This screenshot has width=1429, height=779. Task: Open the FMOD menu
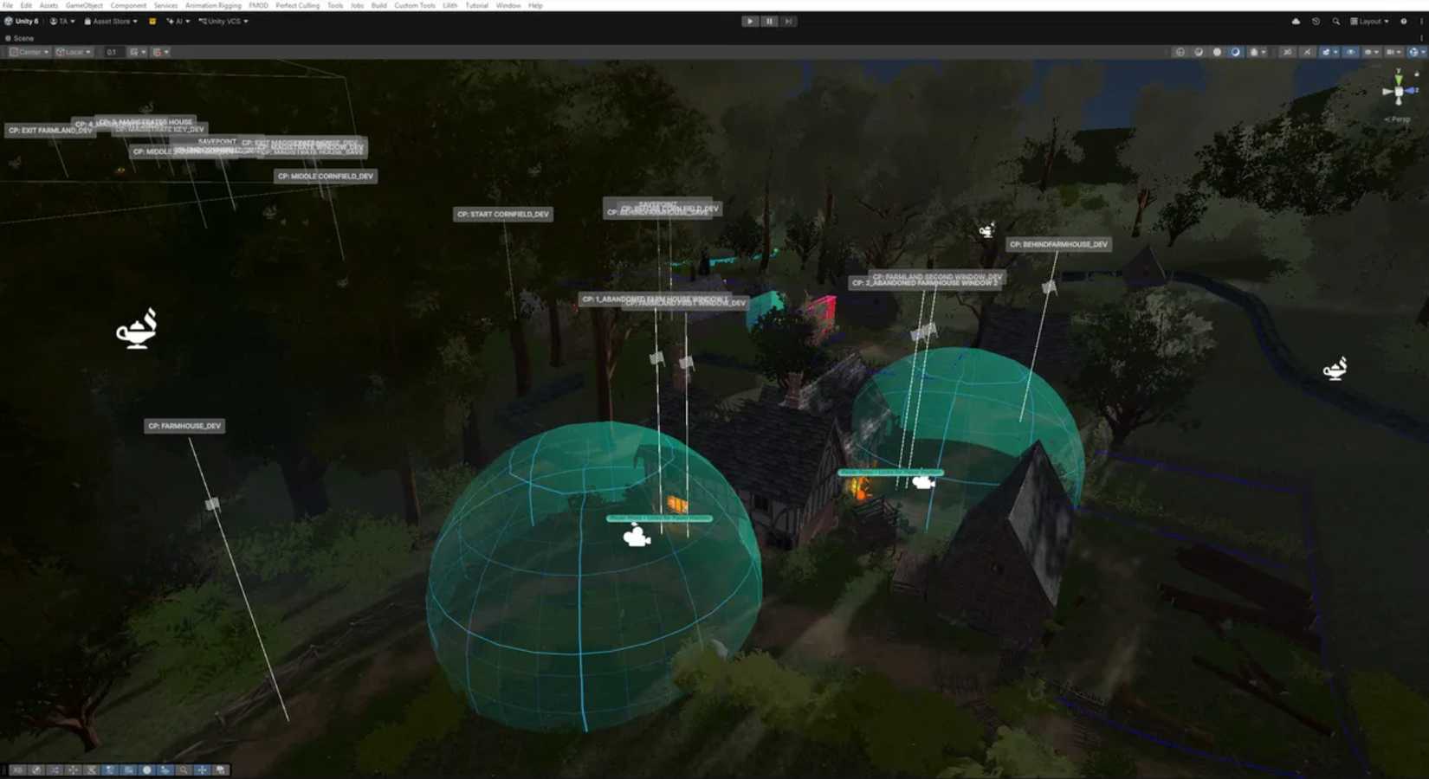pyautogui.click(x=258, y=5)
